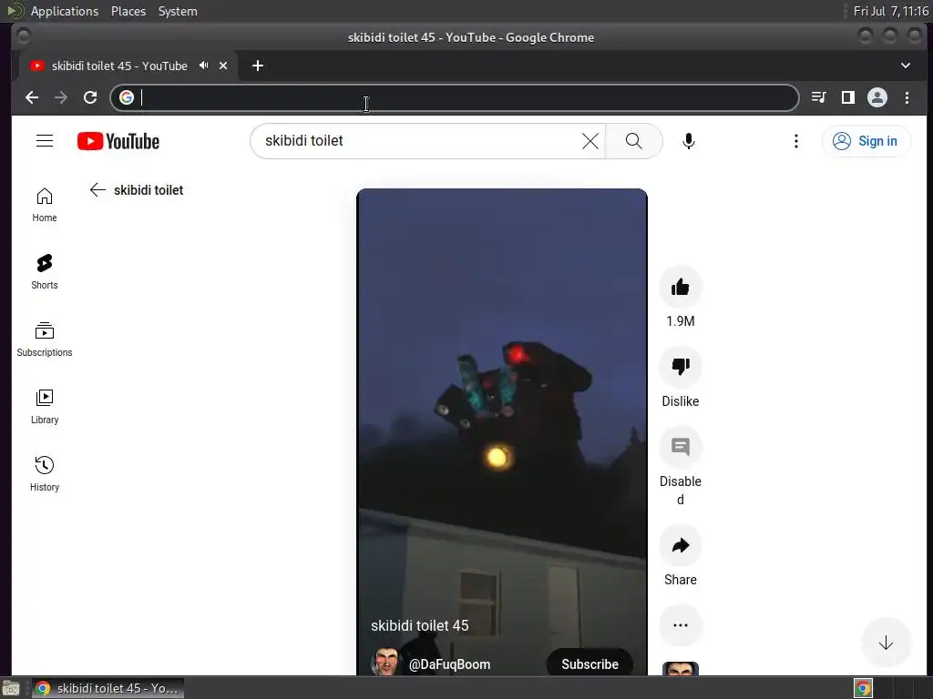Image resolution: width=933 pixels, height=699 pixels.
Task: Click DaFuqBoom channel avatar
Action: tap(385, 662)
